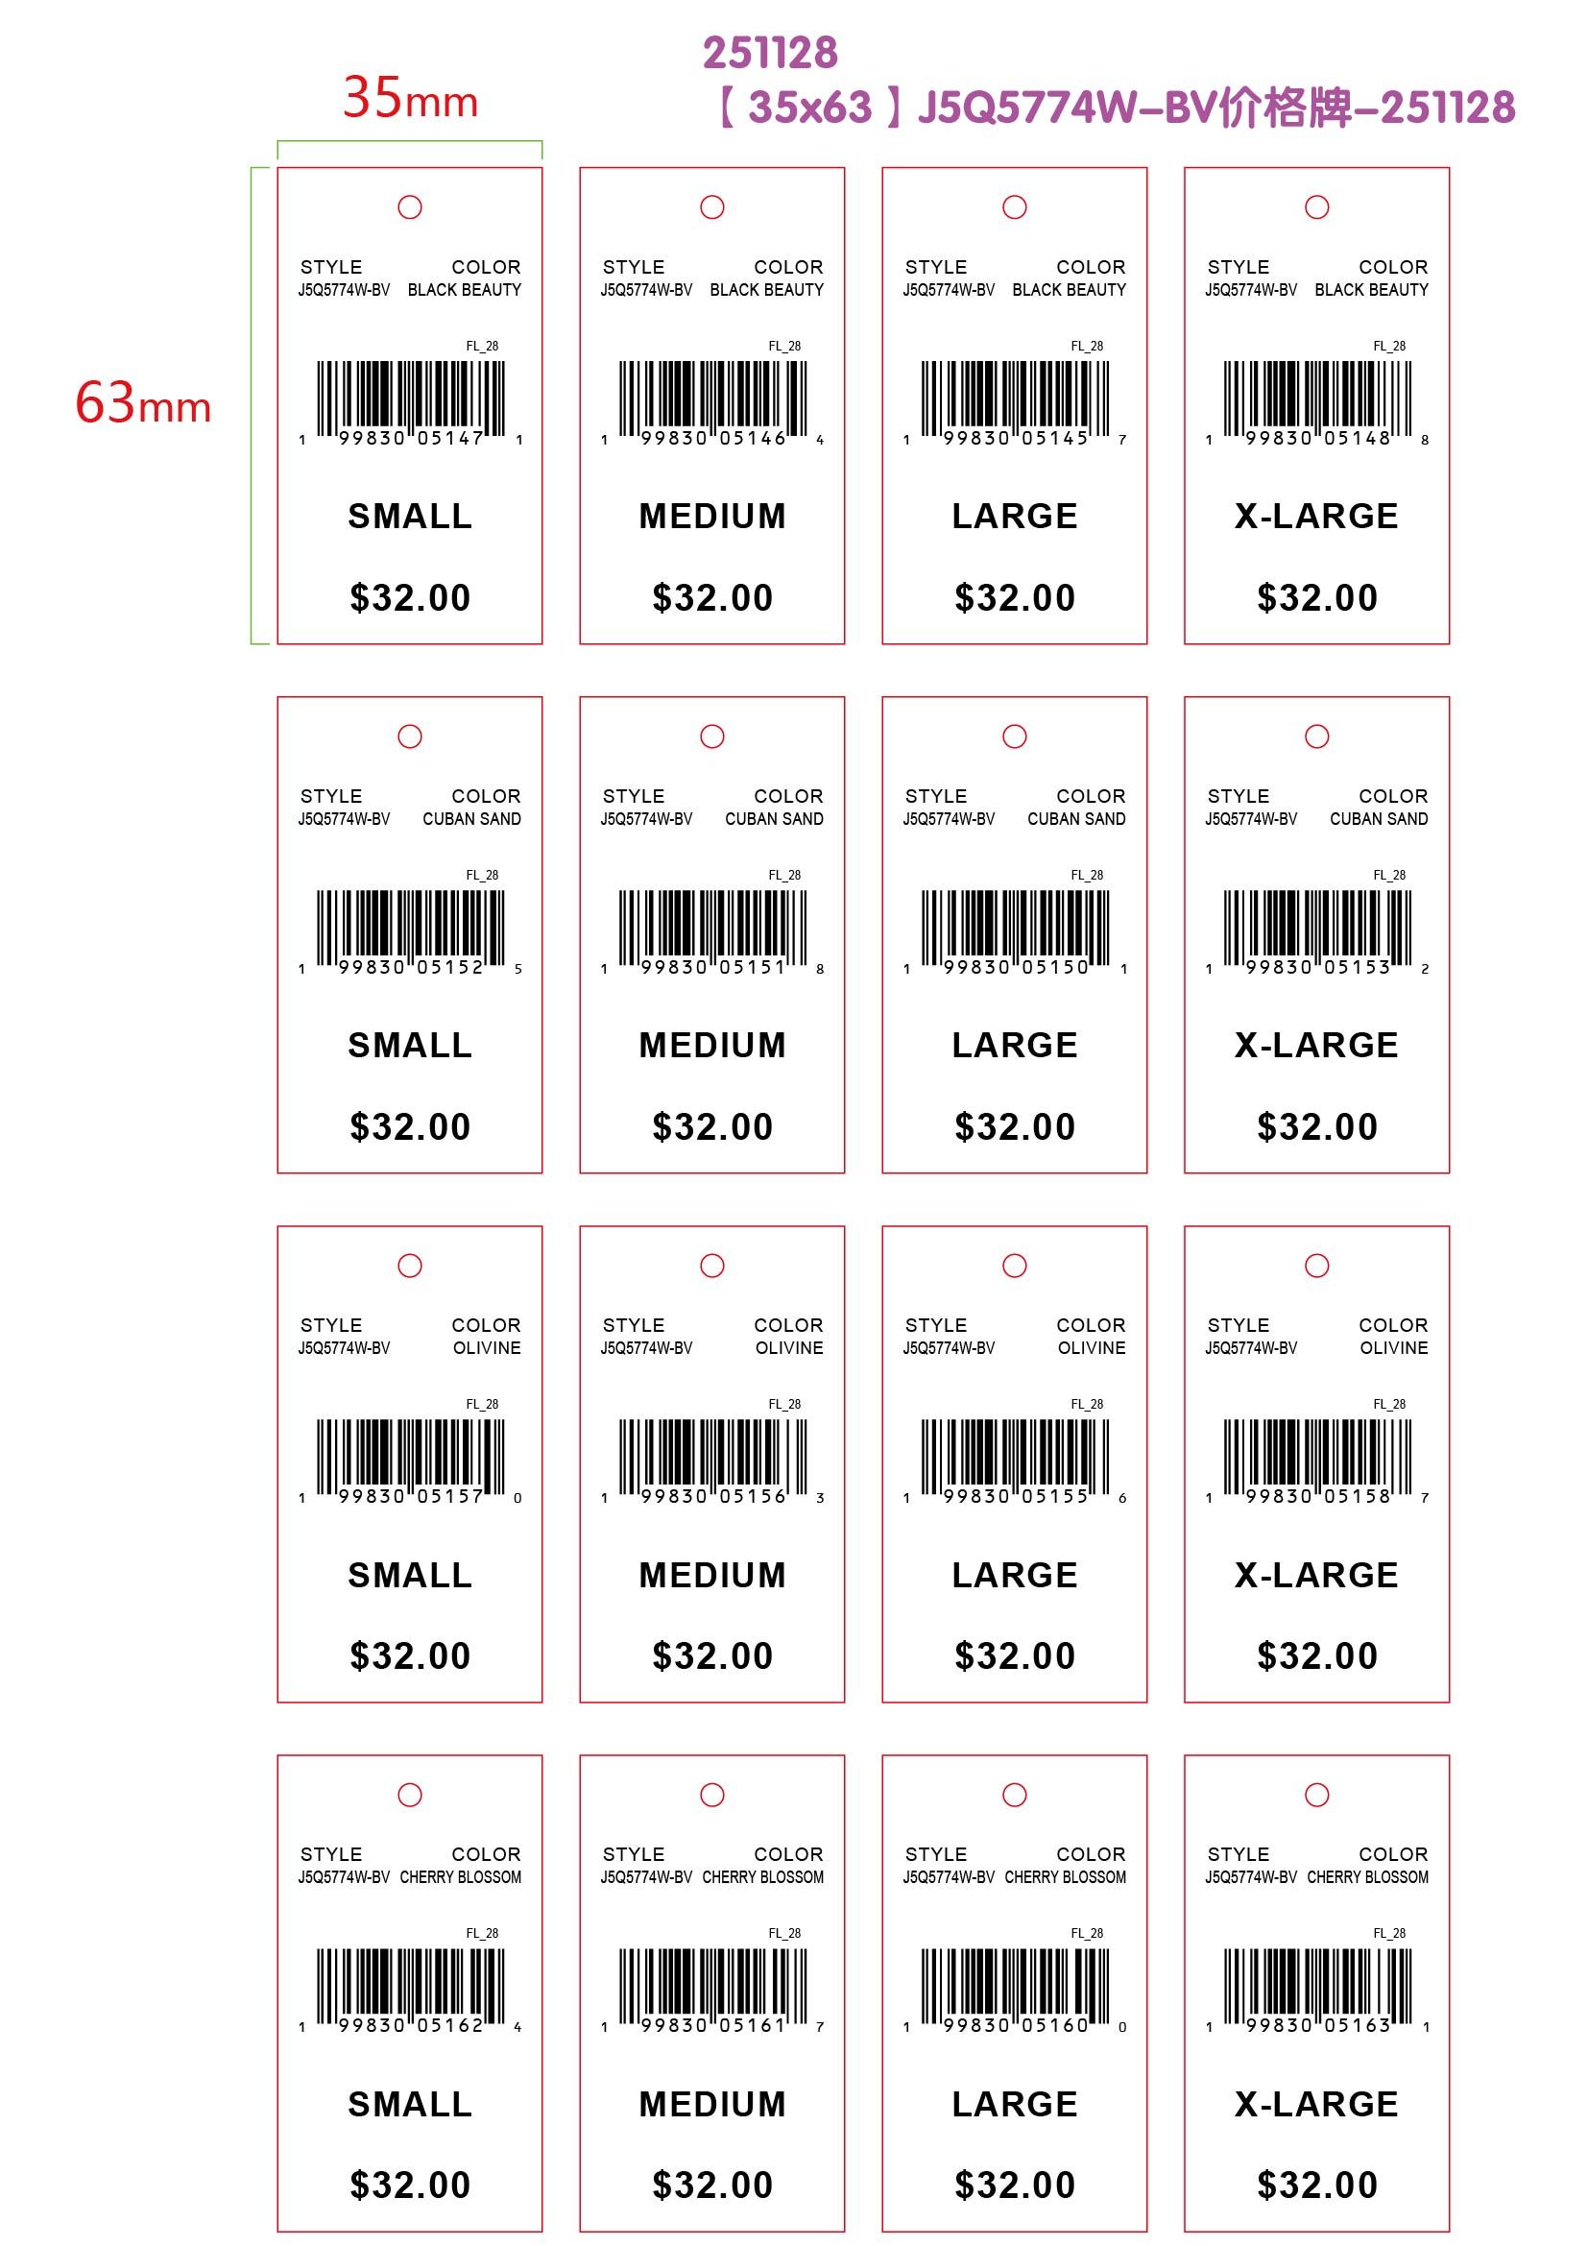1588x2246 pixels.
Task: Click the red 35mm width dimension label
Action: point(410,98)
